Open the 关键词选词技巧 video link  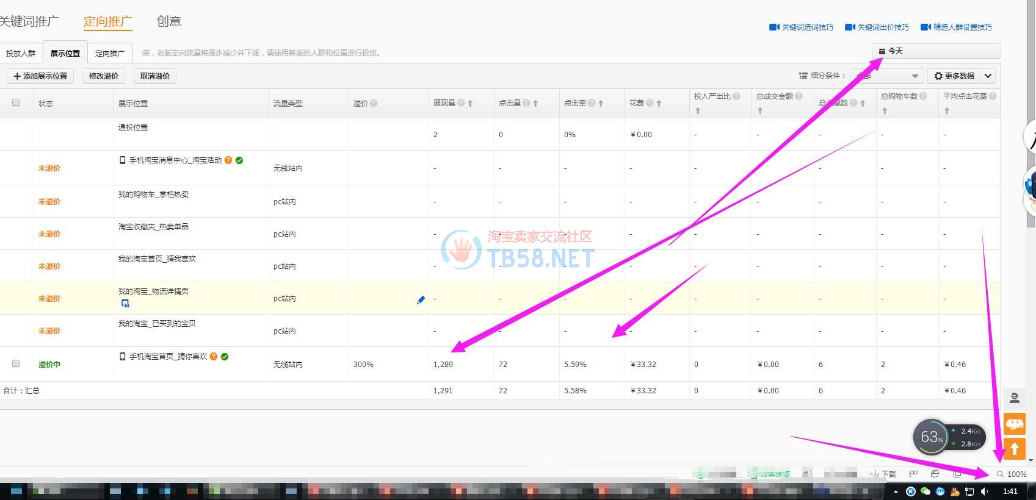(801, 27)
